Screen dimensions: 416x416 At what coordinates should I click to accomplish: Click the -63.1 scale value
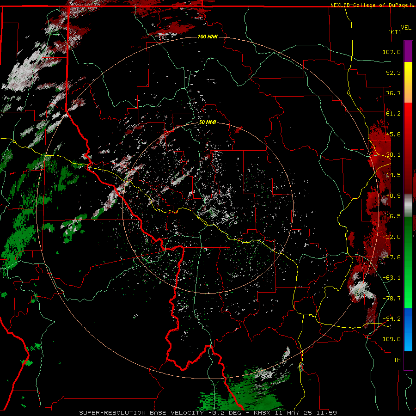point(392,278)
